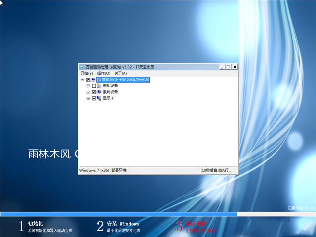Open the 开始(S) menu
This screenshot has height=237, width=316.
click(87, 73)
